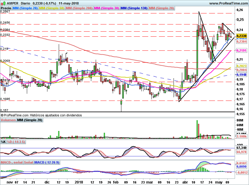
Task: Select the magenta MM (Simple 30) label
Action: 106,8
